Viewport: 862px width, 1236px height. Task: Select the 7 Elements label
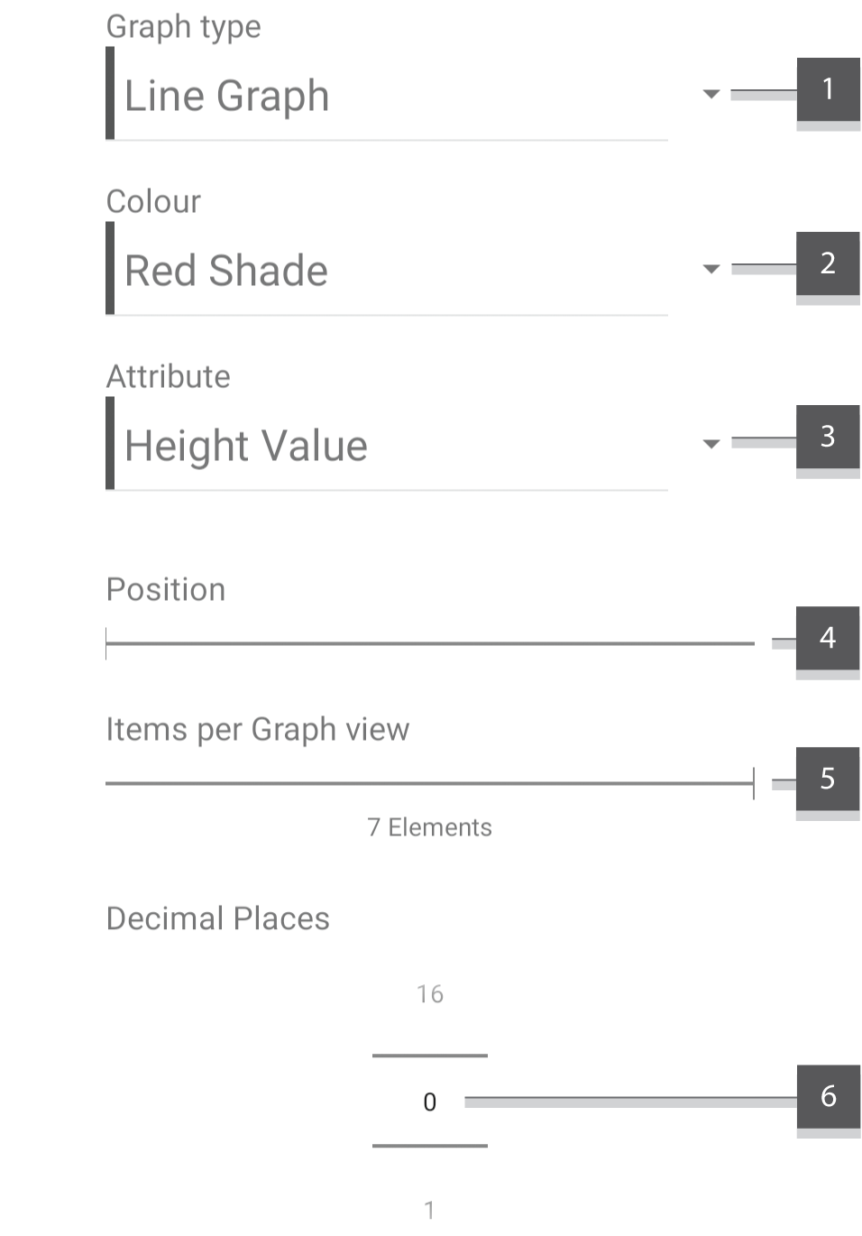point(429,826)
